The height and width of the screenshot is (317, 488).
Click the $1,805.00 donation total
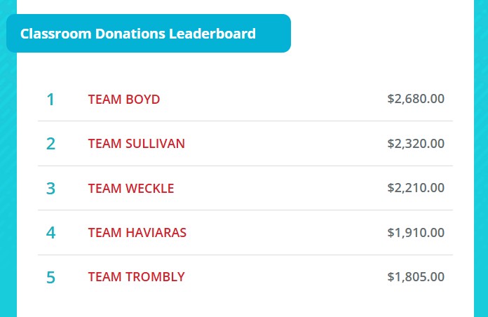[x=416, y=277]
